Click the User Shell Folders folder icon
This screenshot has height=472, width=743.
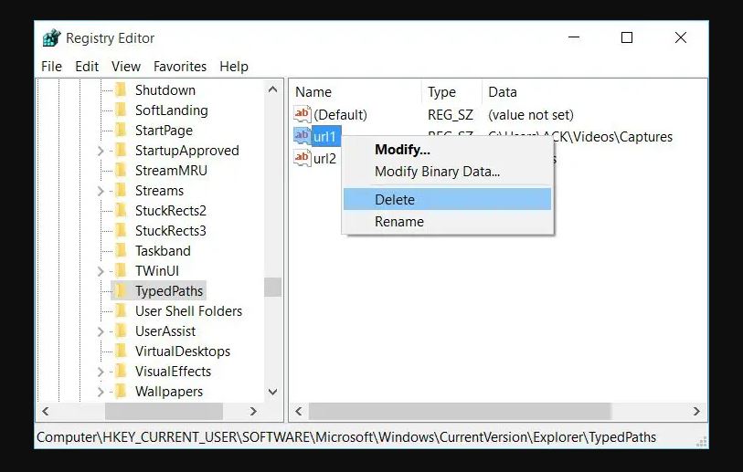121,310
